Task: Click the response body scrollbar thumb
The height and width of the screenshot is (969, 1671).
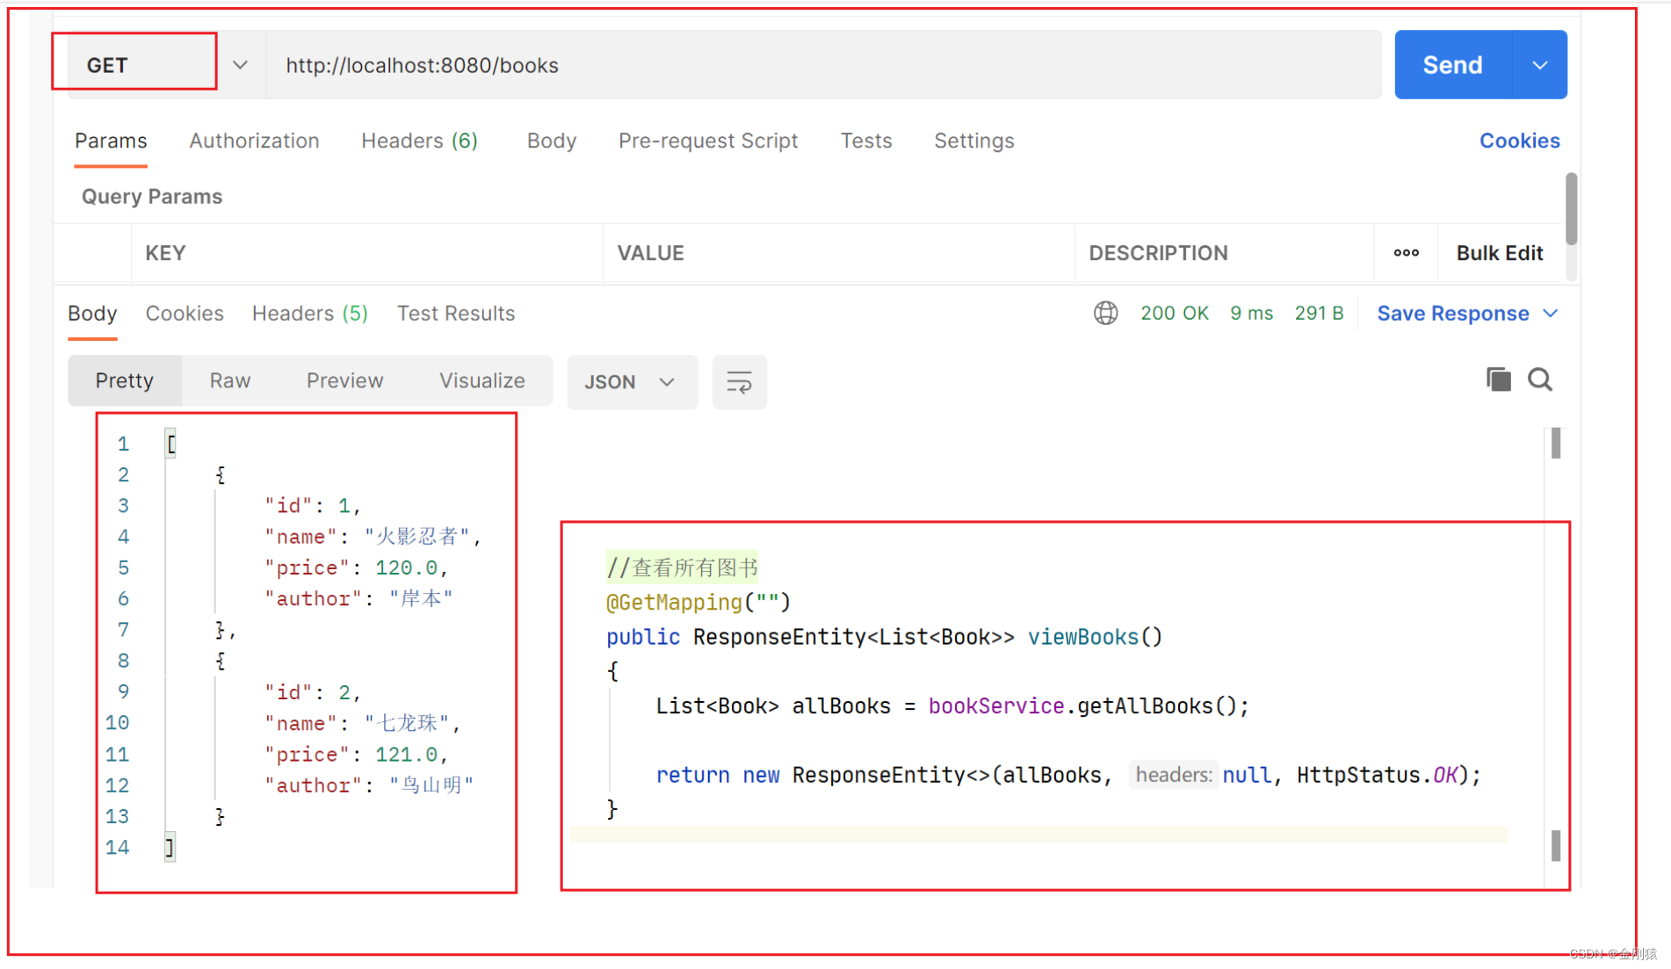Action: point(1556,444)
